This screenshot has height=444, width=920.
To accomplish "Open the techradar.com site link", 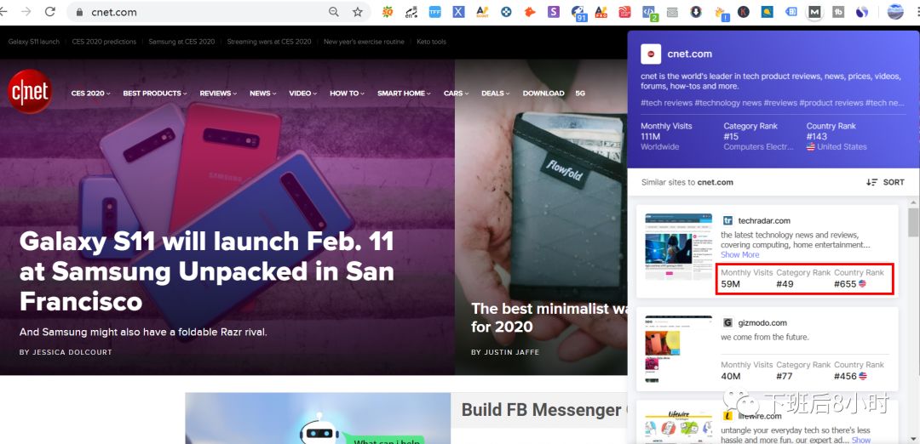I will point(764,221).
